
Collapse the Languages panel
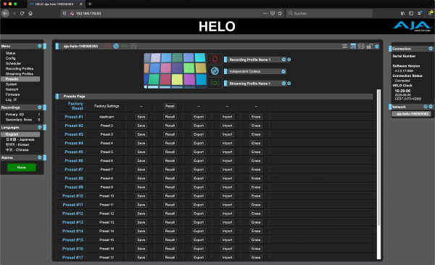(x=40, y=127)
